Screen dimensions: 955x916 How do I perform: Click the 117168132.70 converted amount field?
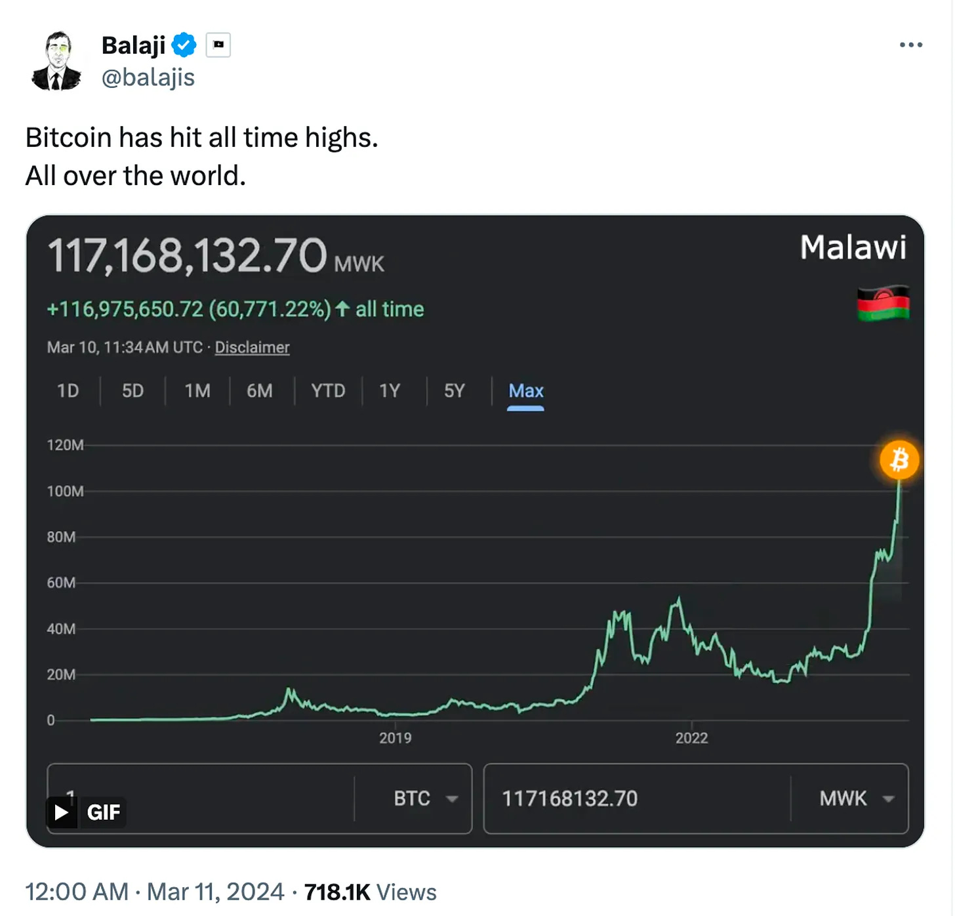click(x=570, y=799)
